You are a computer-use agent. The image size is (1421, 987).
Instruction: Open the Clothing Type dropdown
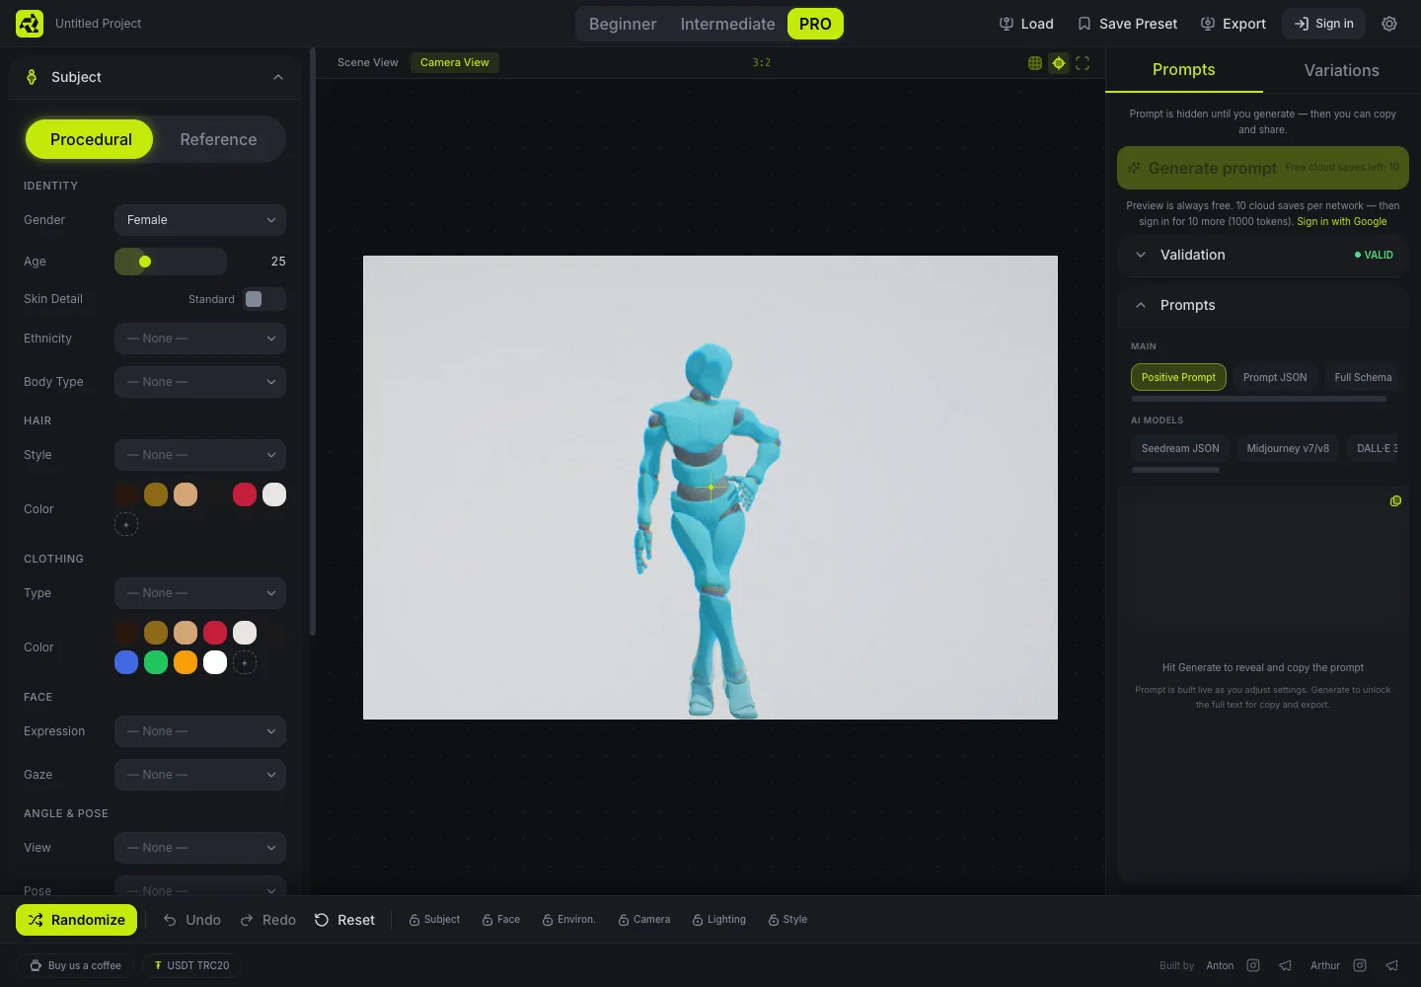[x=200, y=593]
